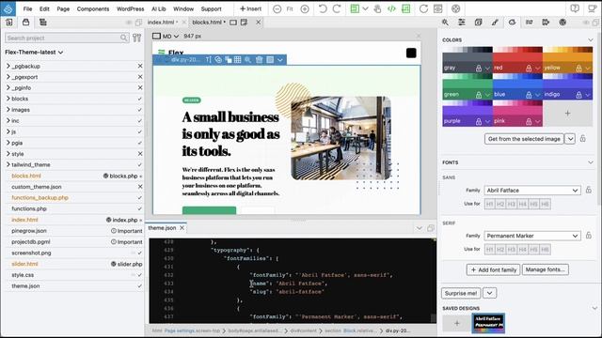The width and height of the screenshot is (602, 338).
Task: Open the File menu
Action: [27, 8]
